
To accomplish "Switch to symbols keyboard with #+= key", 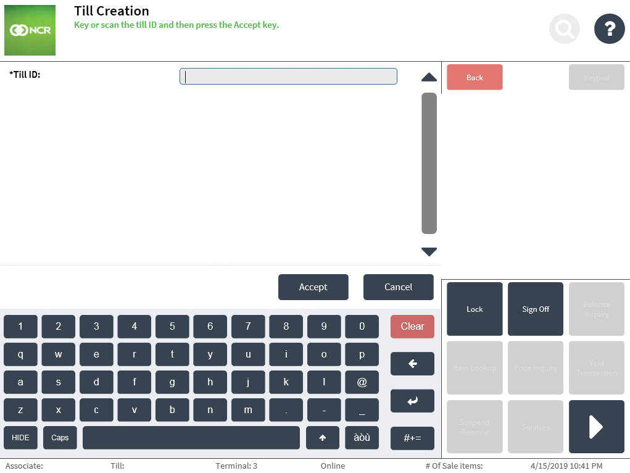I will coord(412,438).
